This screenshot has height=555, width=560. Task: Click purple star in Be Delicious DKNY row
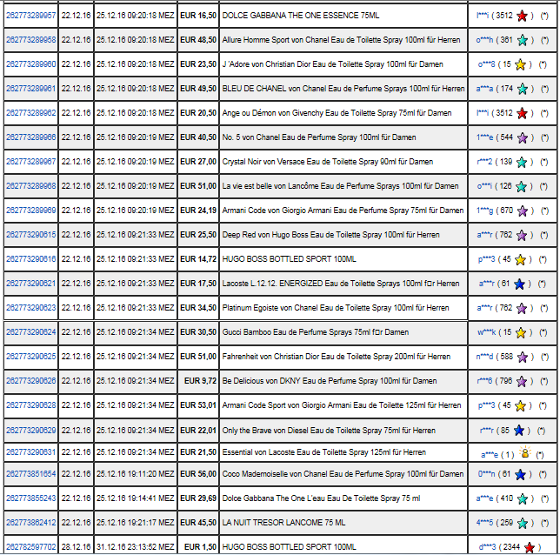pos(522,381)
